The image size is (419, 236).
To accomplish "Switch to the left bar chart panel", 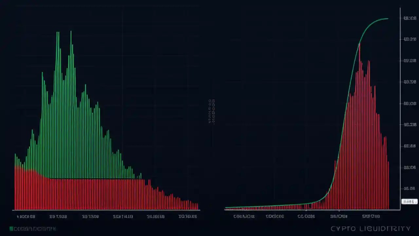I will [105, 115].
